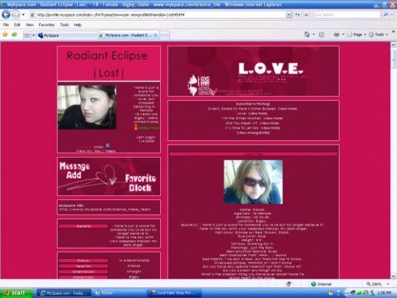Switch to MySpace.com taskbar button
The height and width of the screenshot is (298, 397).
point(64,293)
